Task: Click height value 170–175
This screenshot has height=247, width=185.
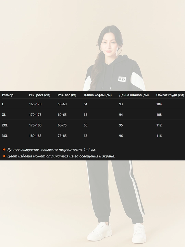Action: pos(35,115)
